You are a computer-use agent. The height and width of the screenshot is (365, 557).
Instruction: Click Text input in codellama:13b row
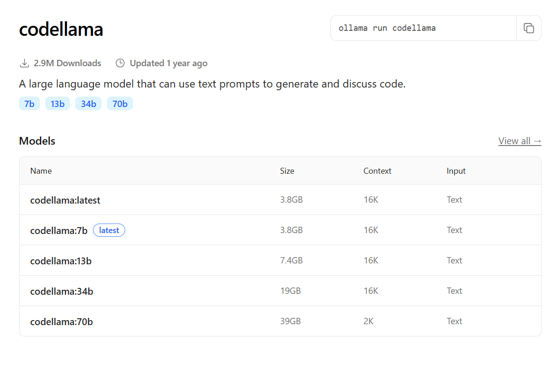click(x=454, y=261)
